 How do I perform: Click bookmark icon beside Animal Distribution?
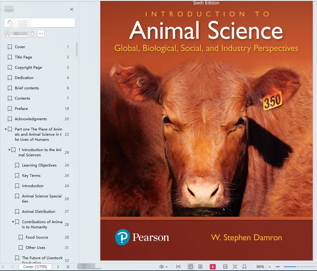(17, 212)
